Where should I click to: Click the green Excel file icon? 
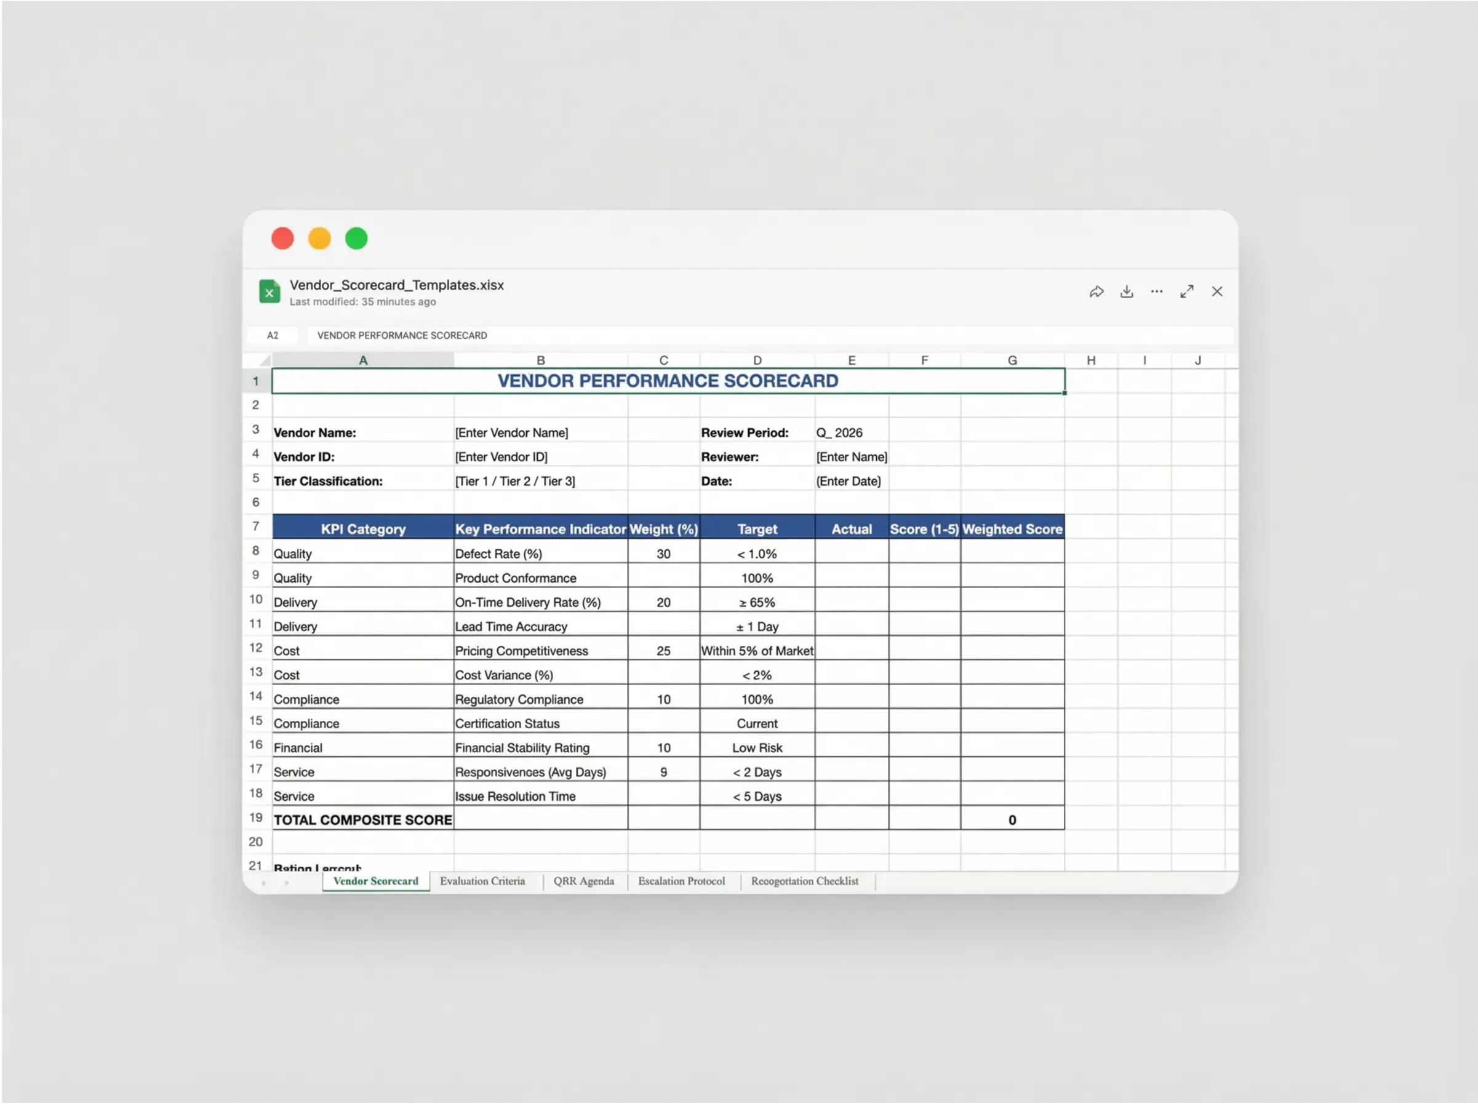(270, 292)
